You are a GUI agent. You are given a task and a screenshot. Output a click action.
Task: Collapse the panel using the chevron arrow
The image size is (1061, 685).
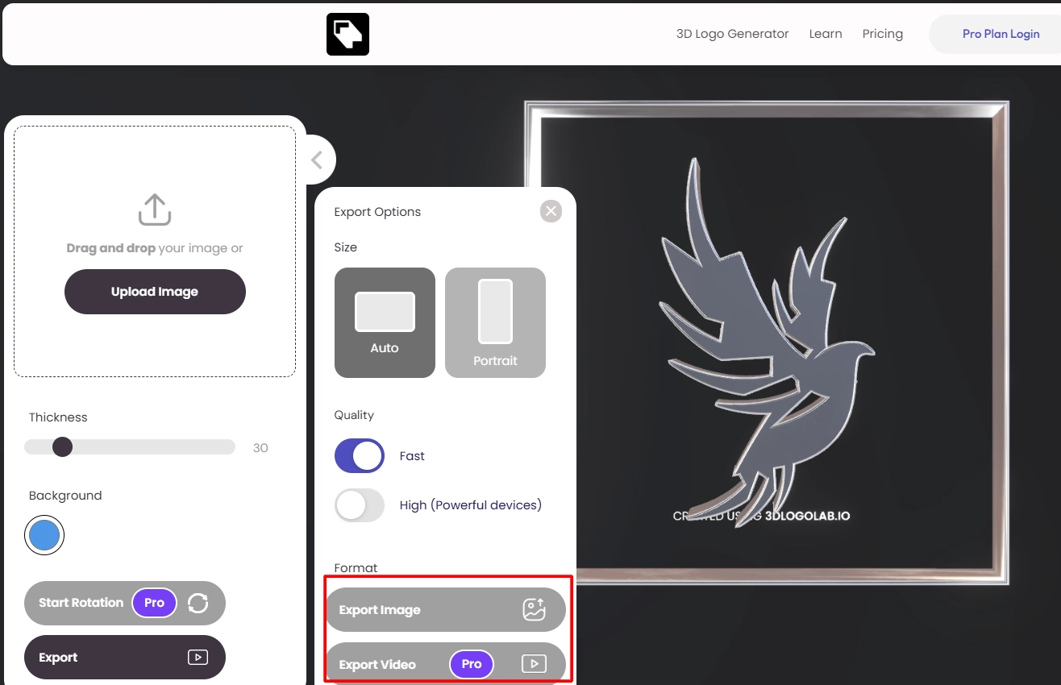click(x=317, y=159)
